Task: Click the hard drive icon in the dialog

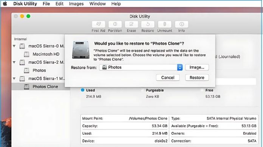Action: coord(81,50)
